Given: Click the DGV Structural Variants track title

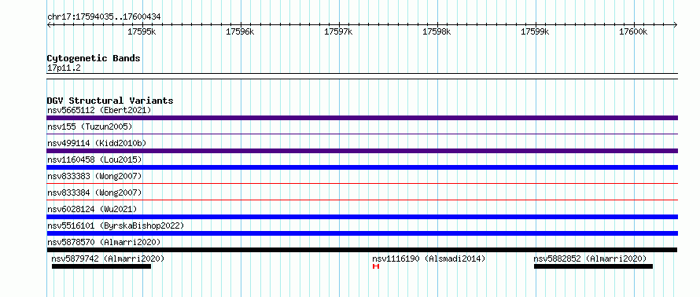Looking at the screenshot, I should [x=110, y=101].
